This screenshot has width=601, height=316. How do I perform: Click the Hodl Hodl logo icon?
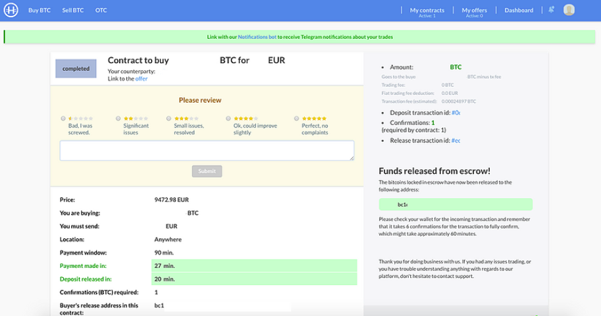[x=11, y=10]
